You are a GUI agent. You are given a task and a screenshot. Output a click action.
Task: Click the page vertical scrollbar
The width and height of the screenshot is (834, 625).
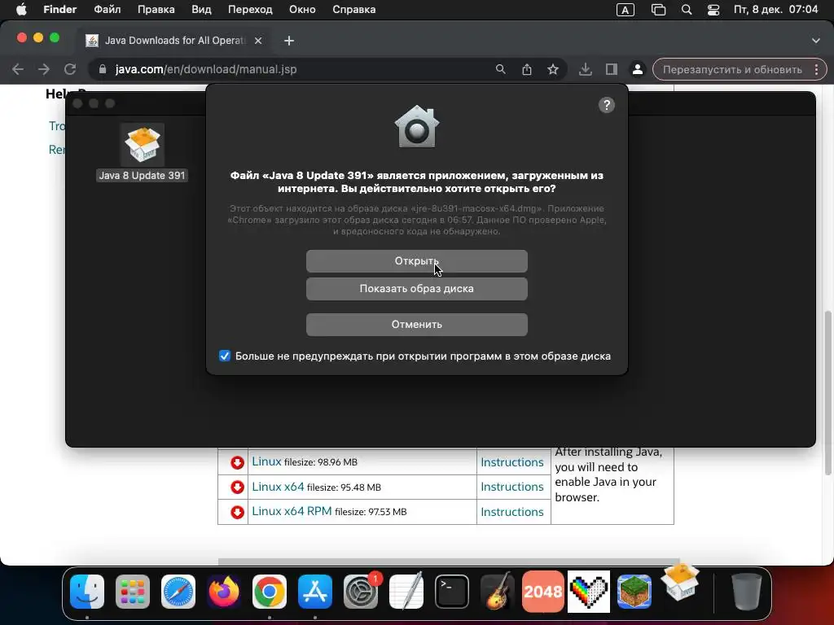(827, 393)
